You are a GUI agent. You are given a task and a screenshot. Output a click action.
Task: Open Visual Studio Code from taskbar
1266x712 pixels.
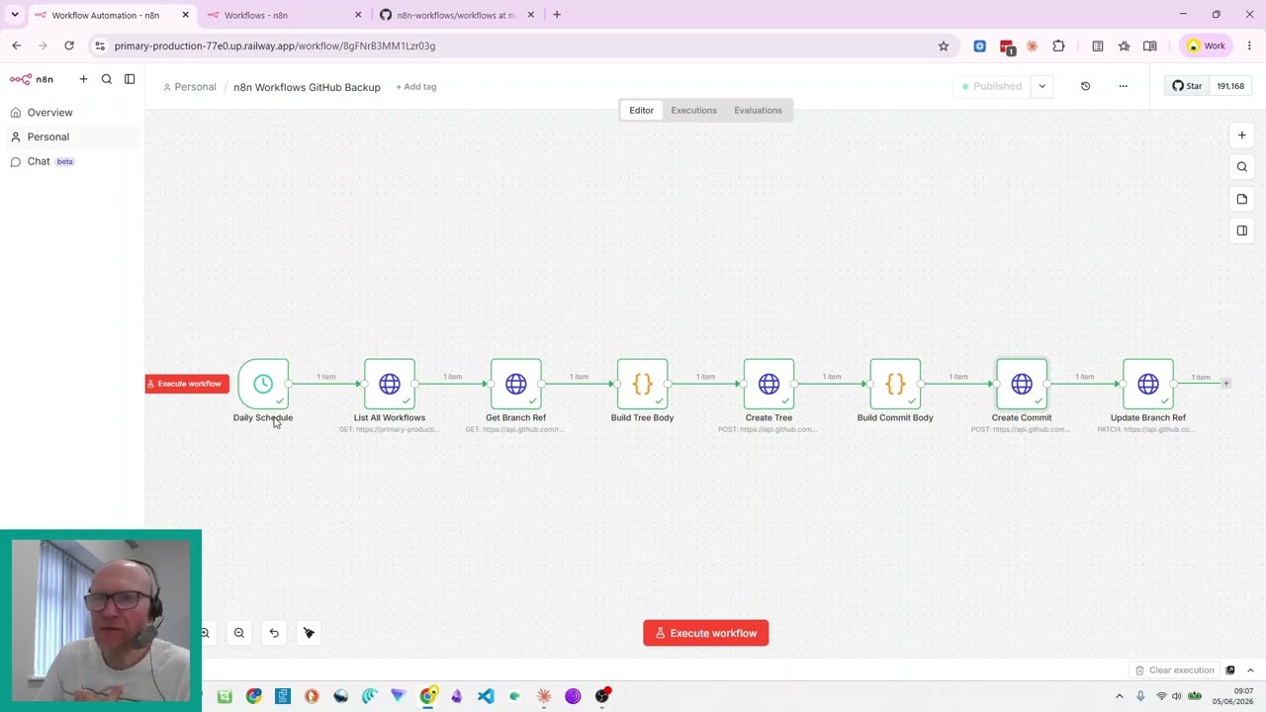pos(486,696)
